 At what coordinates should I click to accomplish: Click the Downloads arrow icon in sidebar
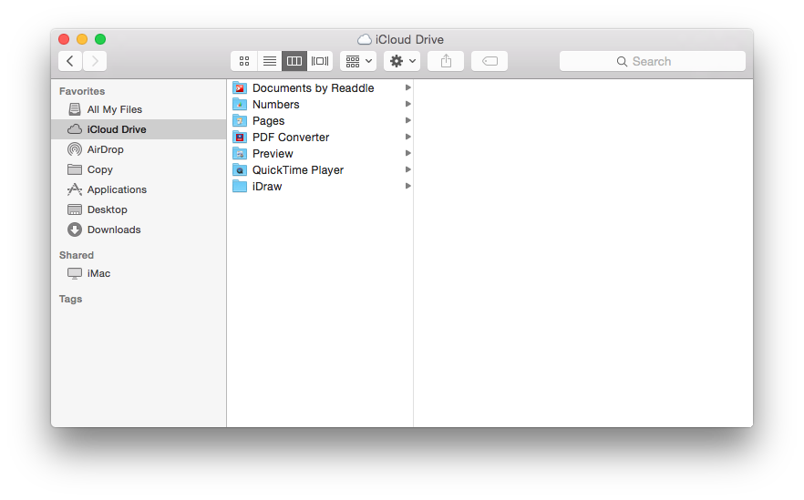click(75, 230)
